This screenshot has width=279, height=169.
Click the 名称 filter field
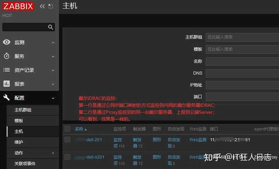point(242,61)
